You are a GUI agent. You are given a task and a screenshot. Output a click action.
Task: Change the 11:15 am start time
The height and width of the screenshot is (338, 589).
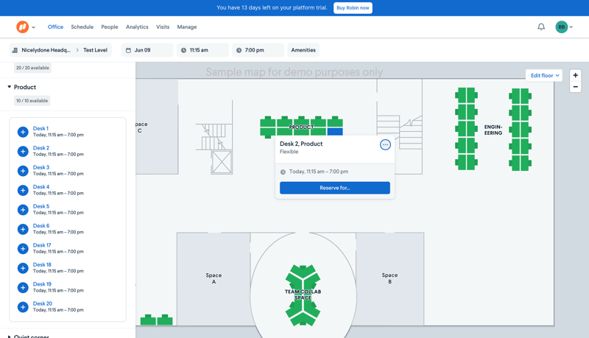202,50
